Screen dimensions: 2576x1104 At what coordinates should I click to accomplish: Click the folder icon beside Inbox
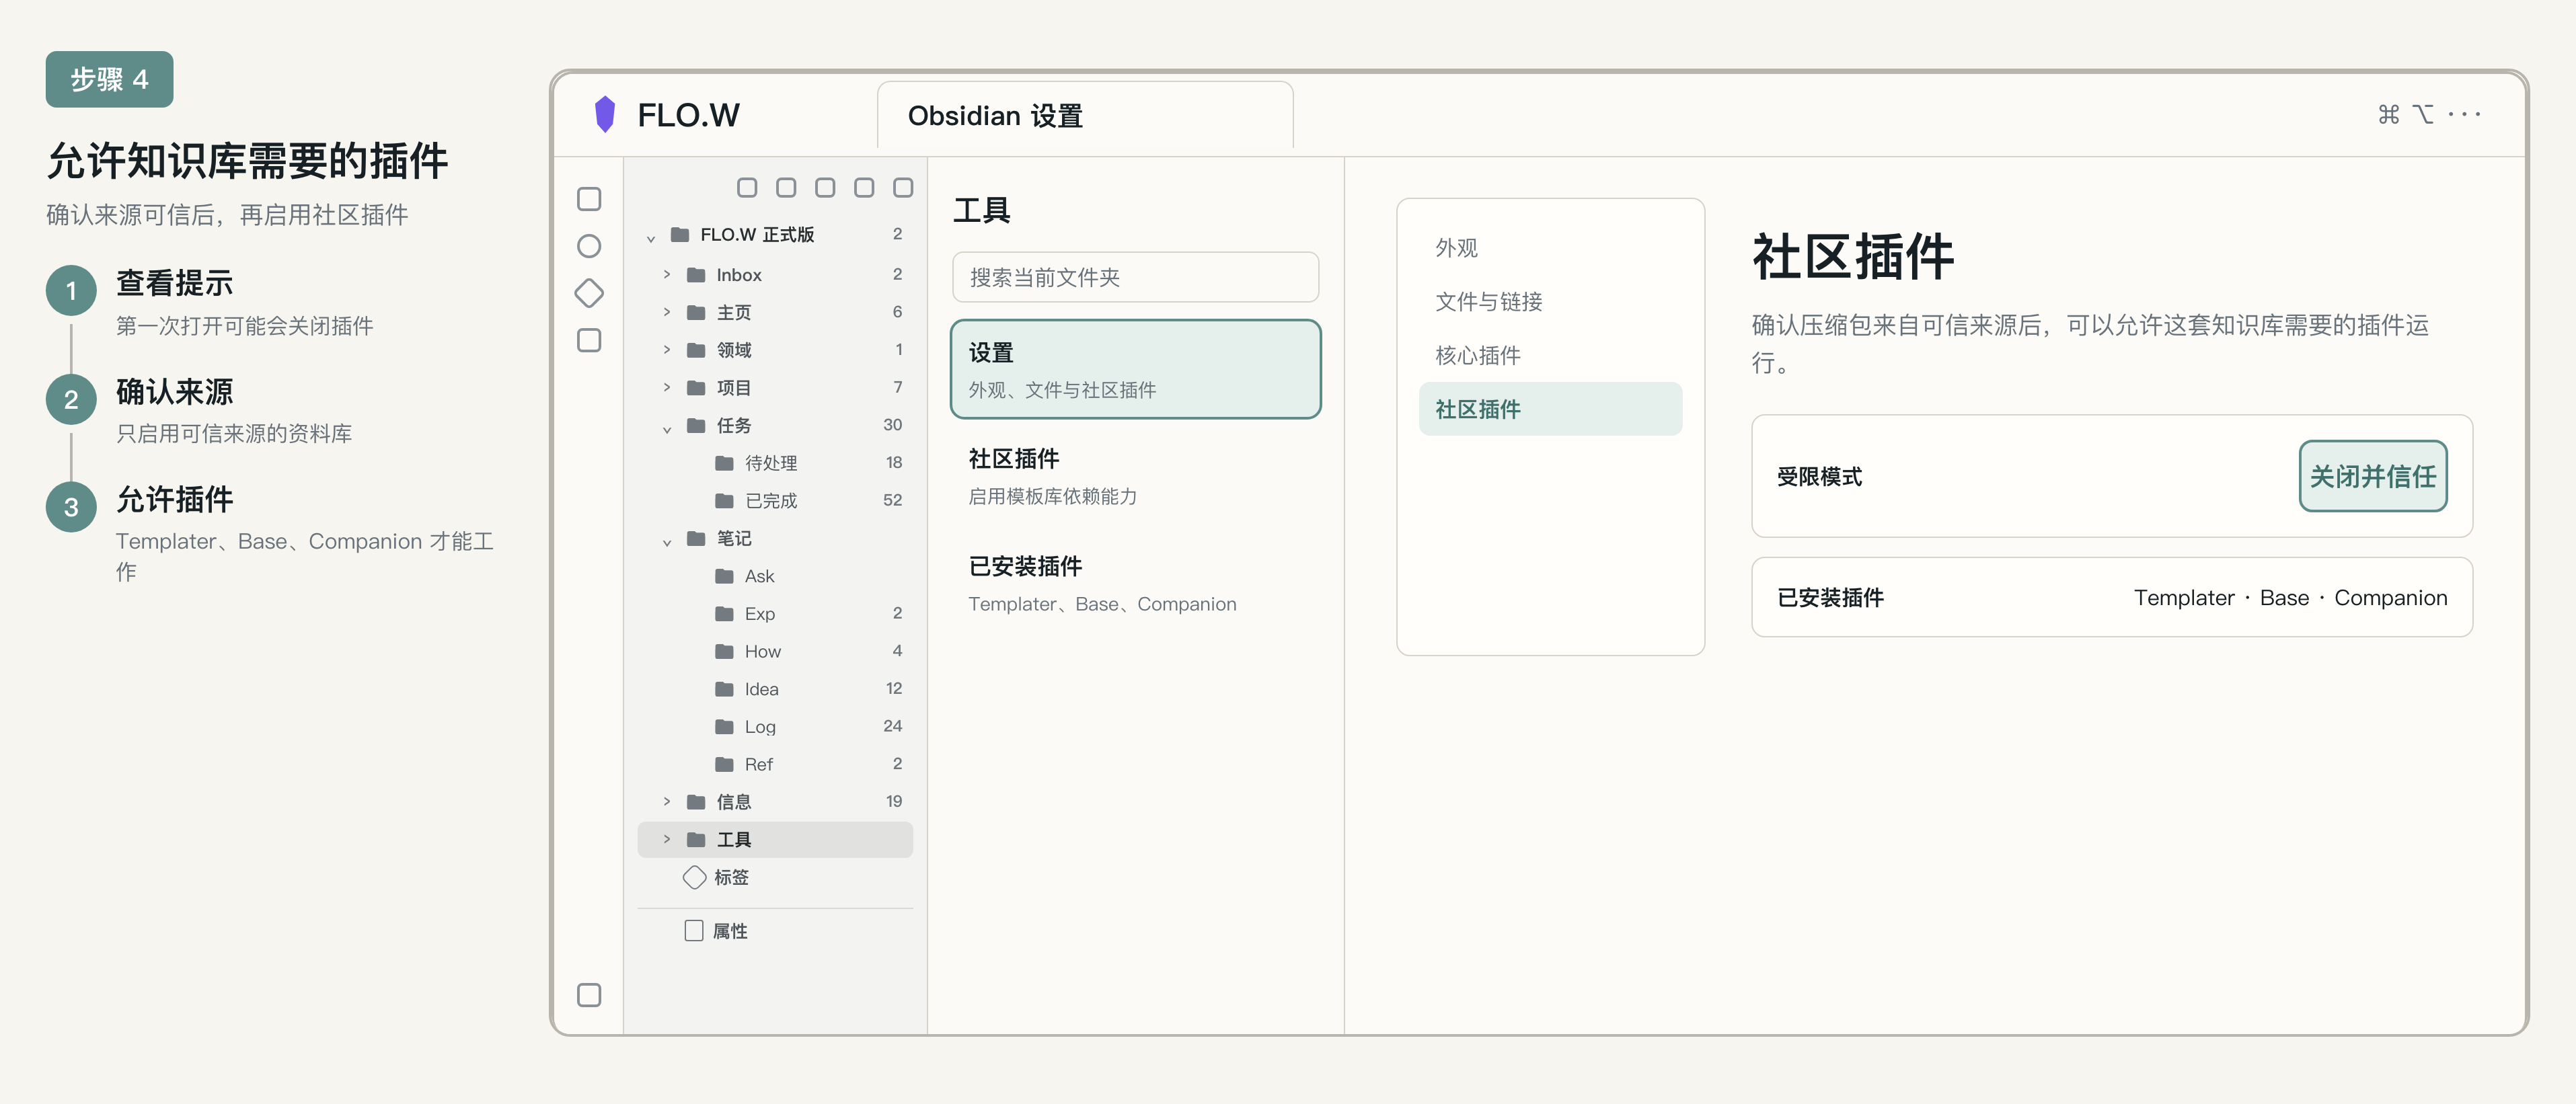coord(696,274)
